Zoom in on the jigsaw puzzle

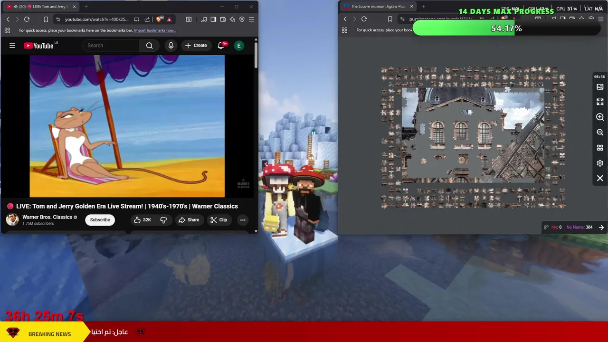click(x=600, y=117)
